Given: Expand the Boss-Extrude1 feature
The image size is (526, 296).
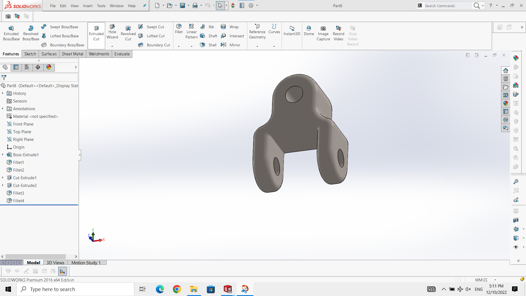Looking at the screenshot, I should pyautogui.click(x=3, y=155).
